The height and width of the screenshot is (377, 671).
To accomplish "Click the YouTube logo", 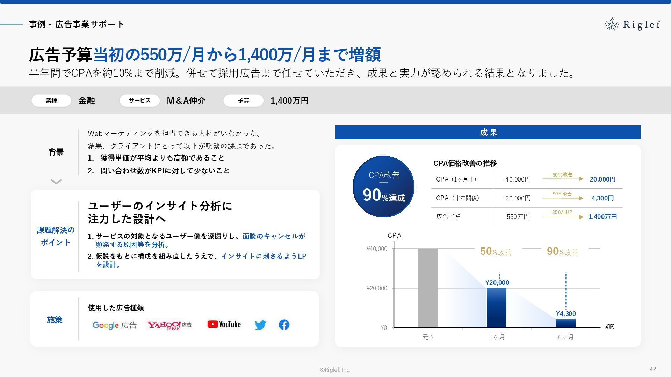I will point(224,325).
